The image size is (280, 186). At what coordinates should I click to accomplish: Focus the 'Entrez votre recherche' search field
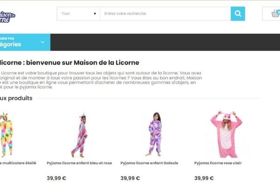click(165, 13)
